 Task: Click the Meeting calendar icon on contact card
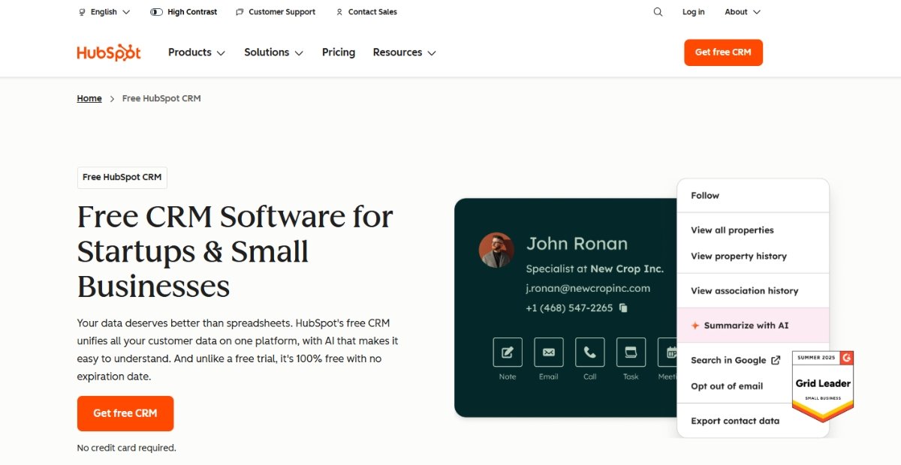pyautogui.click(x=667, y=352)
